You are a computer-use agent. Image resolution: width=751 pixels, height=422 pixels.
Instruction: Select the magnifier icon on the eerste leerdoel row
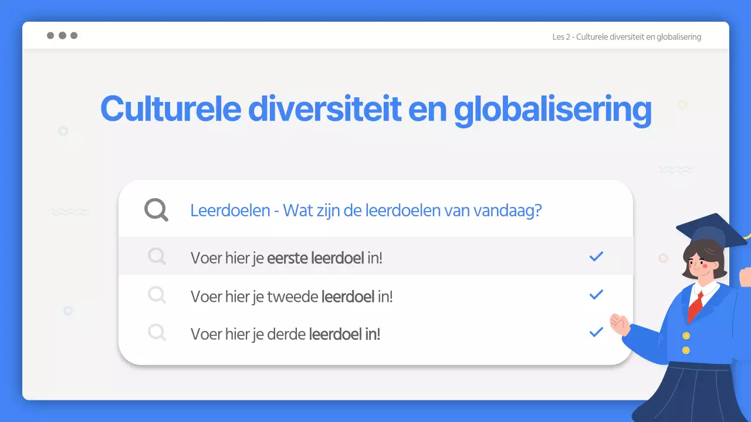(156, 256)
